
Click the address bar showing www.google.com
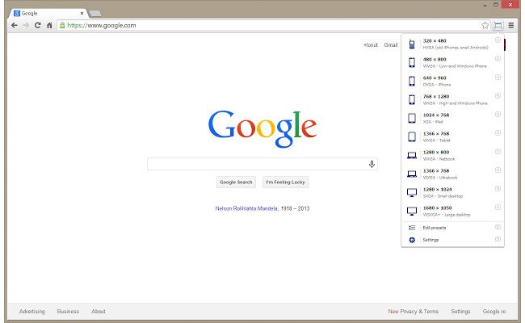(273, 26)
